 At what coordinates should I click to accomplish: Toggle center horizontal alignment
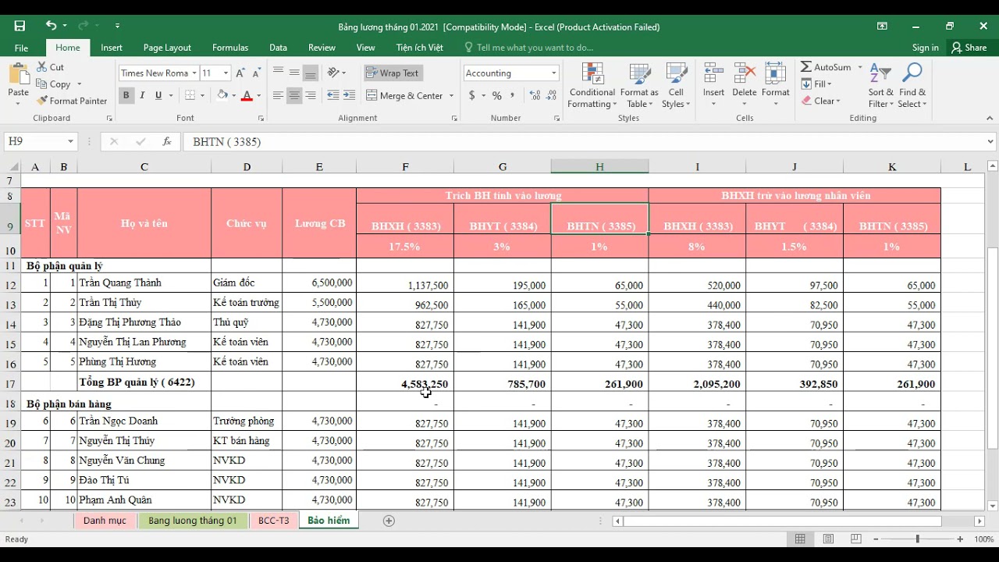click(x=294, y=95)
